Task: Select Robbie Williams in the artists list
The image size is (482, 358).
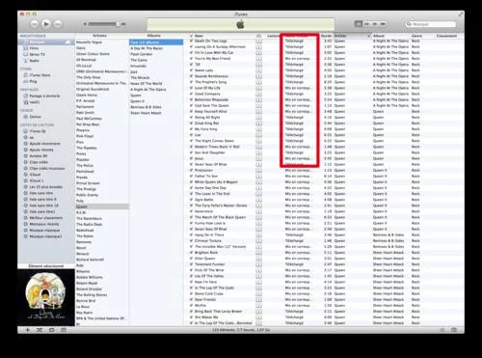Action: (x=90, y=277)
